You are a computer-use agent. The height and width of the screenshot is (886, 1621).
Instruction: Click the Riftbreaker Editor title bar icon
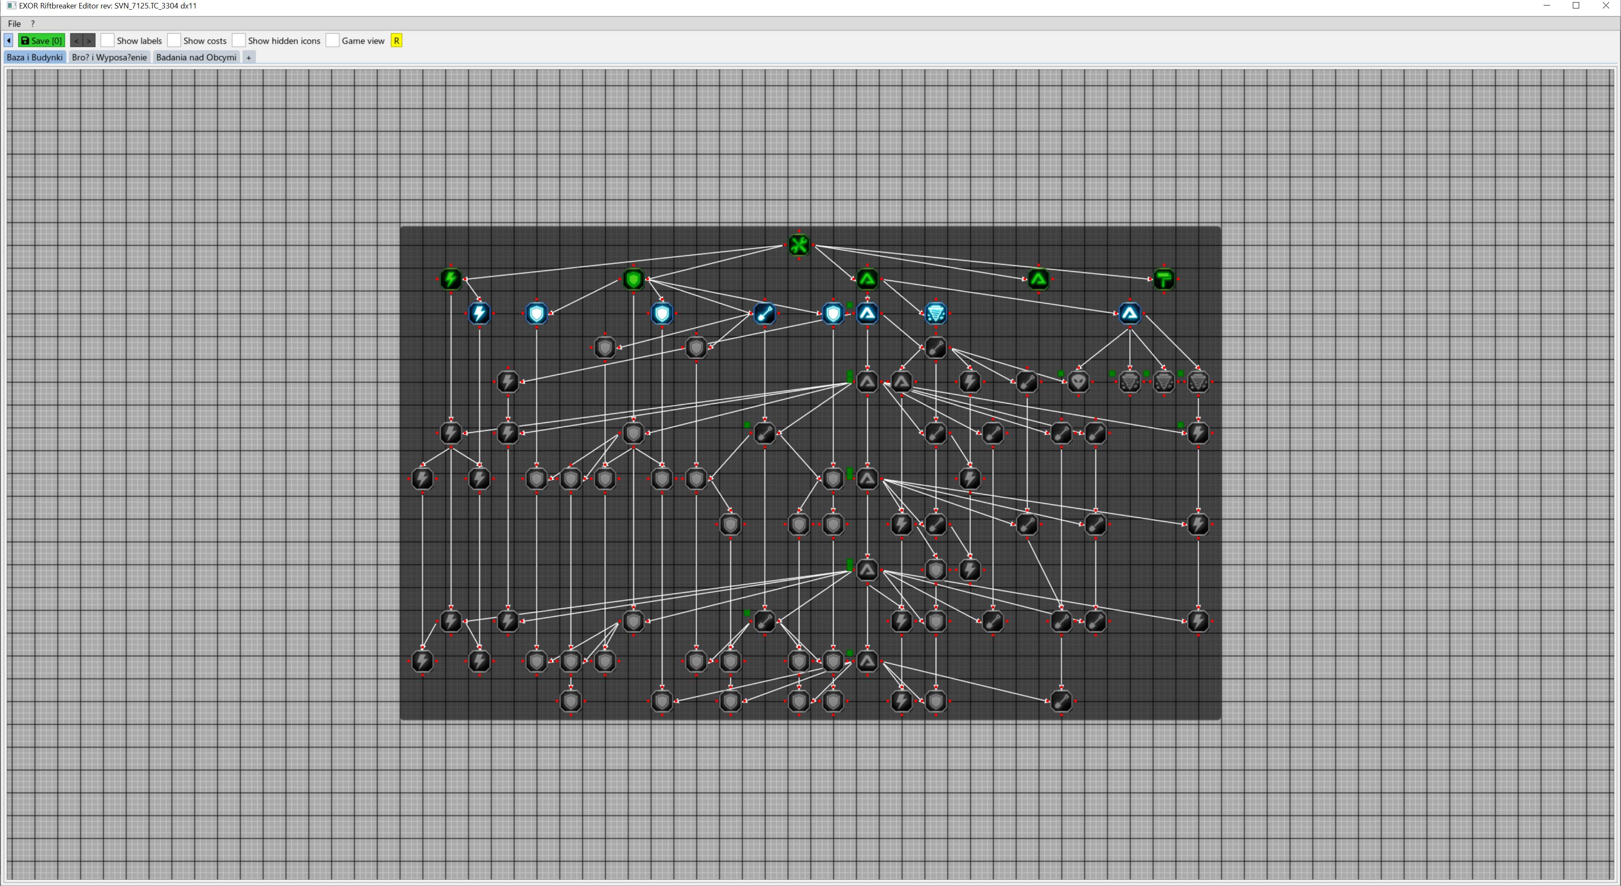pos(11,5)
